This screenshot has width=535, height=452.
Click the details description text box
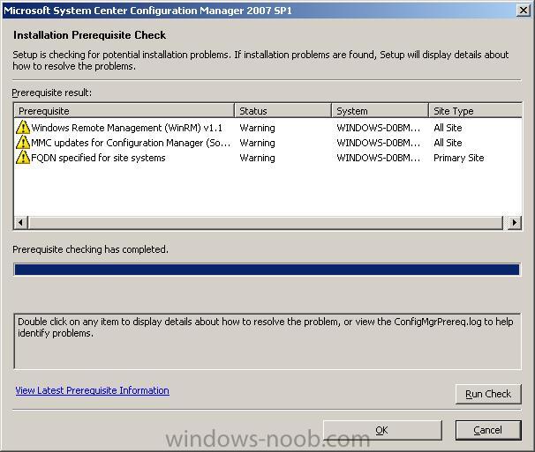(267, 341)
